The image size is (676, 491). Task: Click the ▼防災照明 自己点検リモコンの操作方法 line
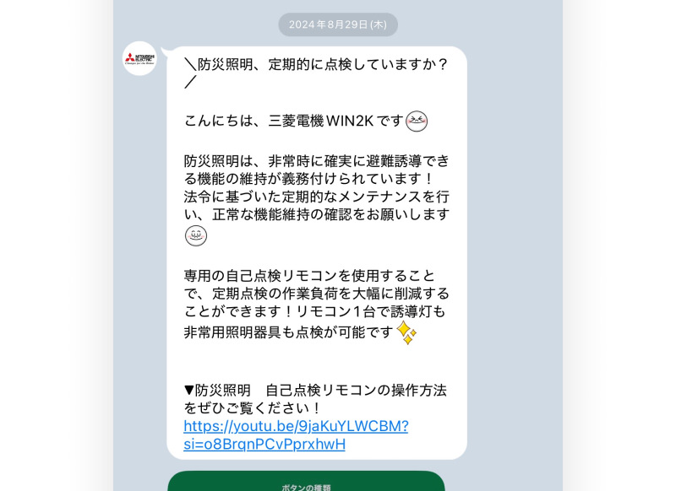point(315,391)
